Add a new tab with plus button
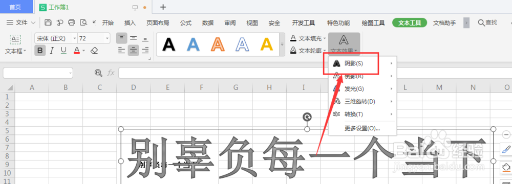Image resolution: width=512 pixels, height=184 pixels. pyautogui.click(x=163, y=7)
